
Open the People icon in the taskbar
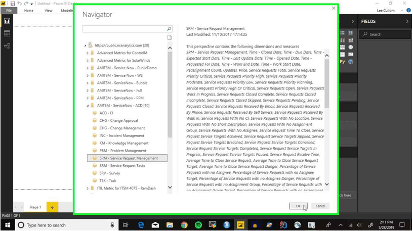(328, 225)
